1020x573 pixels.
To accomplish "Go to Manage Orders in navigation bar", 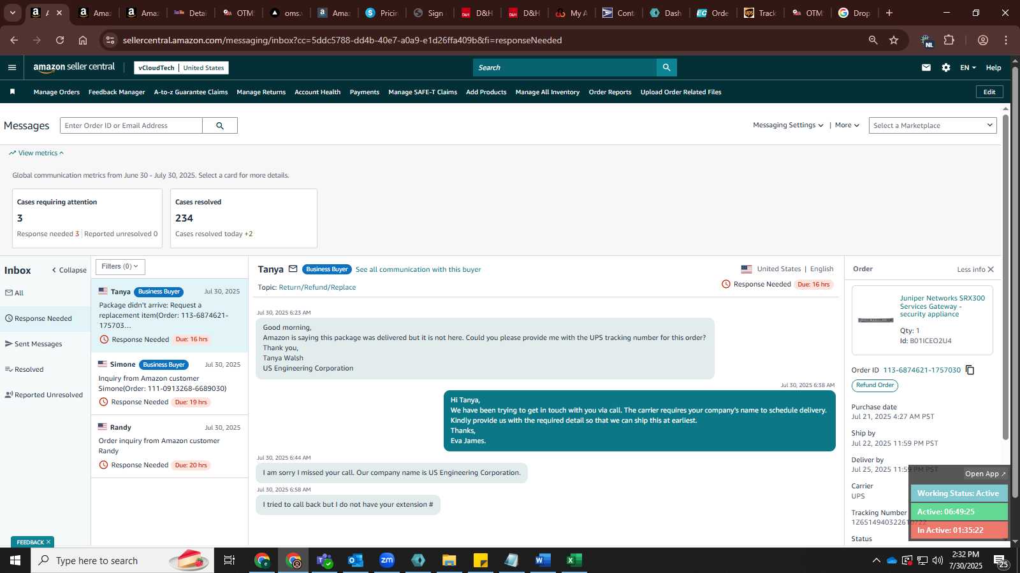I will (x=57, y=92).
